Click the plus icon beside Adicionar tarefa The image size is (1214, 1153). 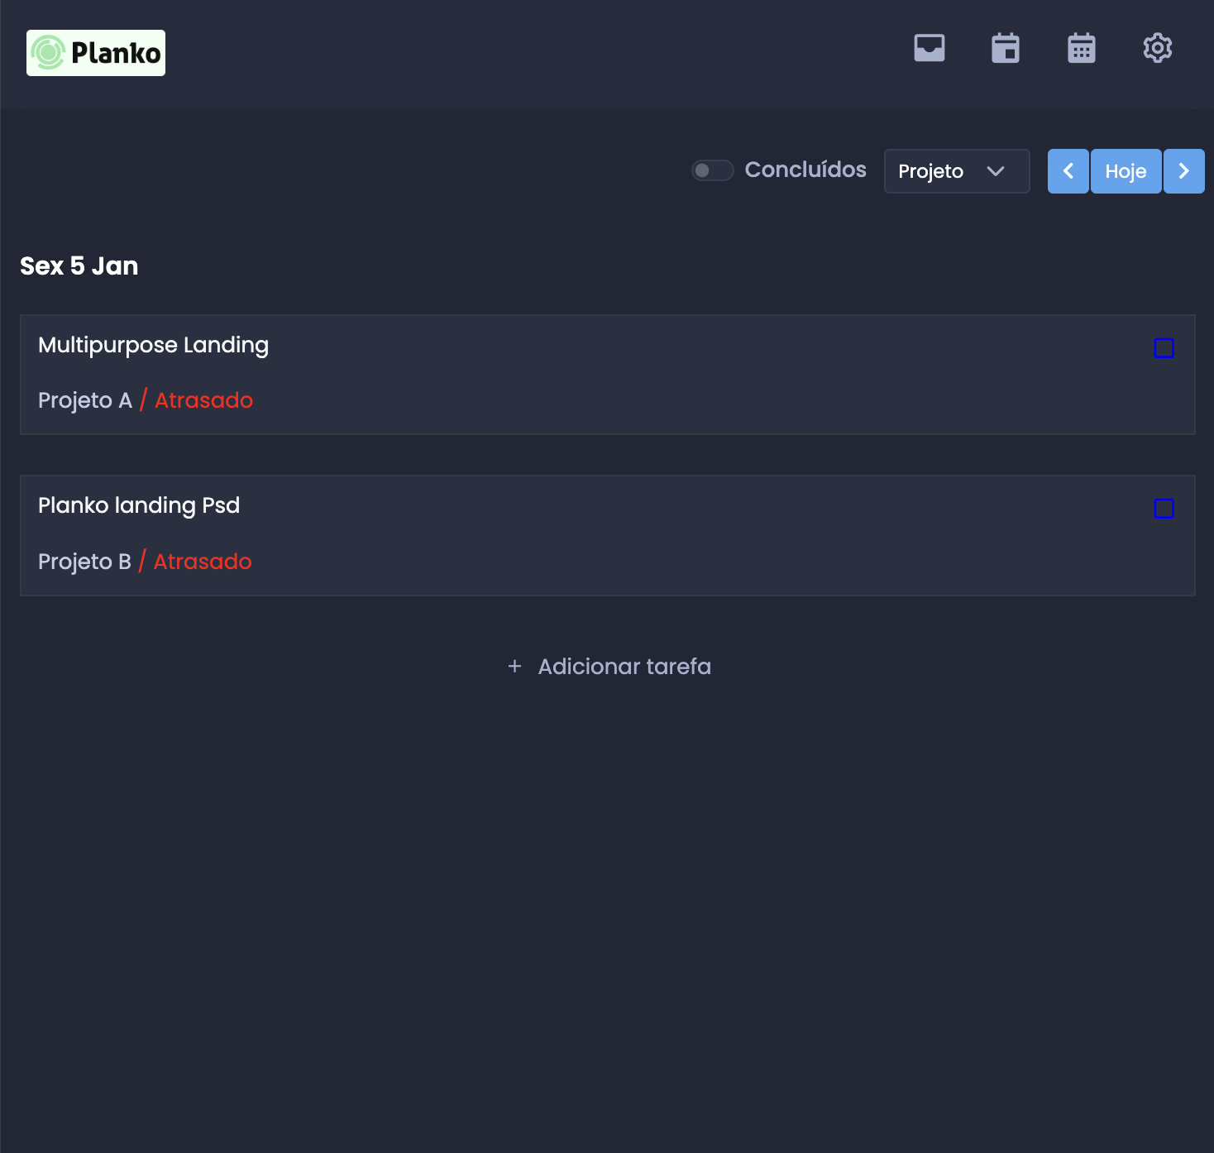(x=514, y=667)
